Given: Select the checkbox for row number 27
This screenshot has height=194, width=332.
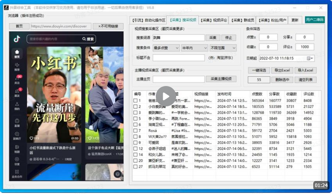Looking at the screenshot, I should [x=135, y=167].
